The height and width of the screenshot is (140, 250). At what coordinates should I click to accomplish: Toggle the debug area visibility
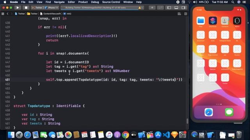[176, 8]
